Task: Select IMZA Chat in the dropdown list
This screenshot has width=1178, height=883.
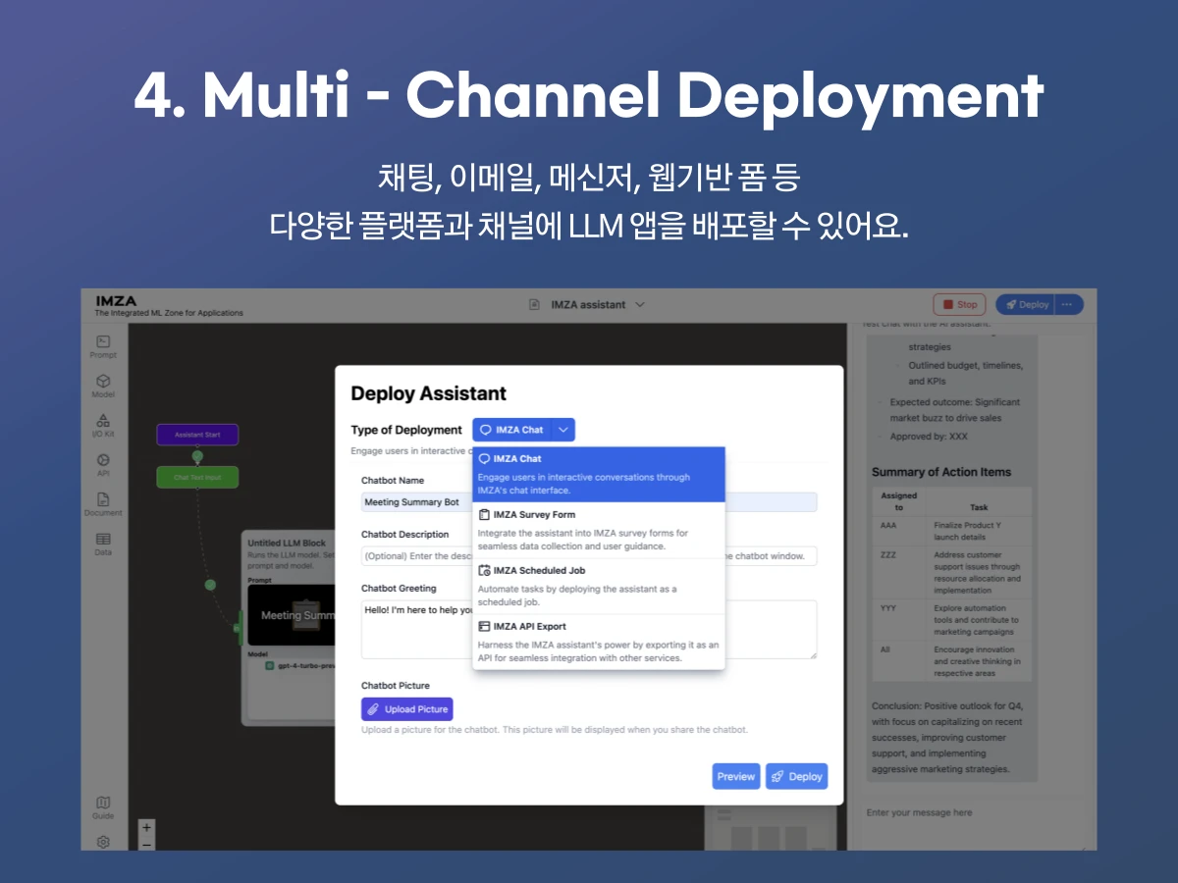Action: coord(599,474)
